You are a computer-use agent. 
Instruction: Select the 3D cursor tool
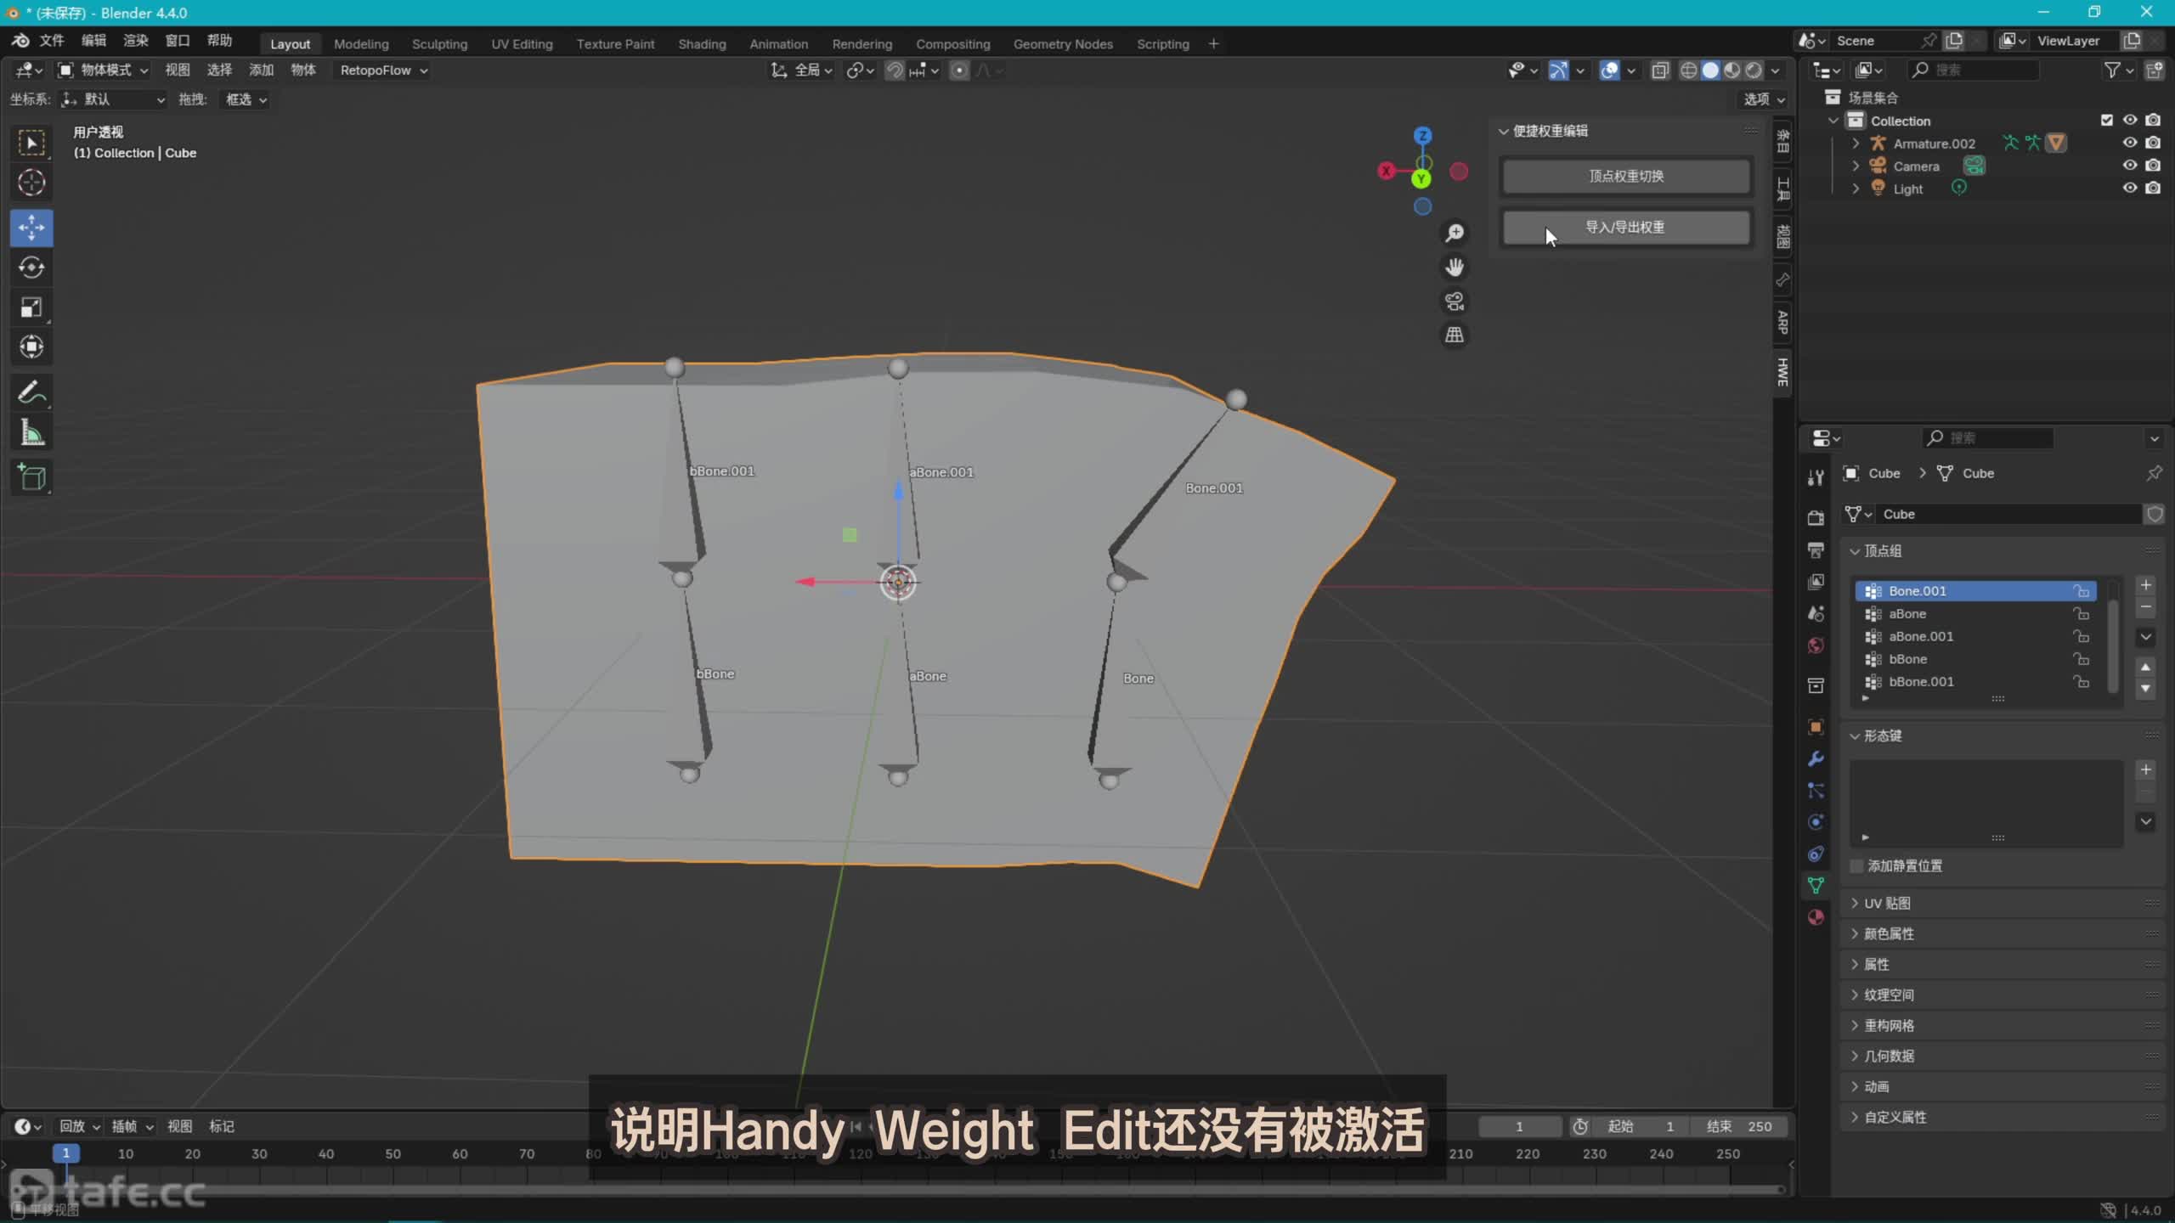pyautogui.click(x=31, y=183)
